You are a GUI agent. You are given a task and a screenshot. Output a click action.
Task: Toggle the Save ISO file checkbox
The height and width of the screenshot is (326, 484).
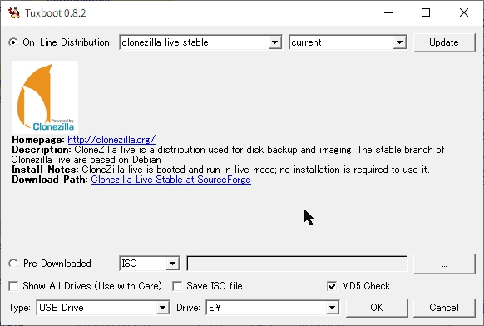click(x=177, y=286)
